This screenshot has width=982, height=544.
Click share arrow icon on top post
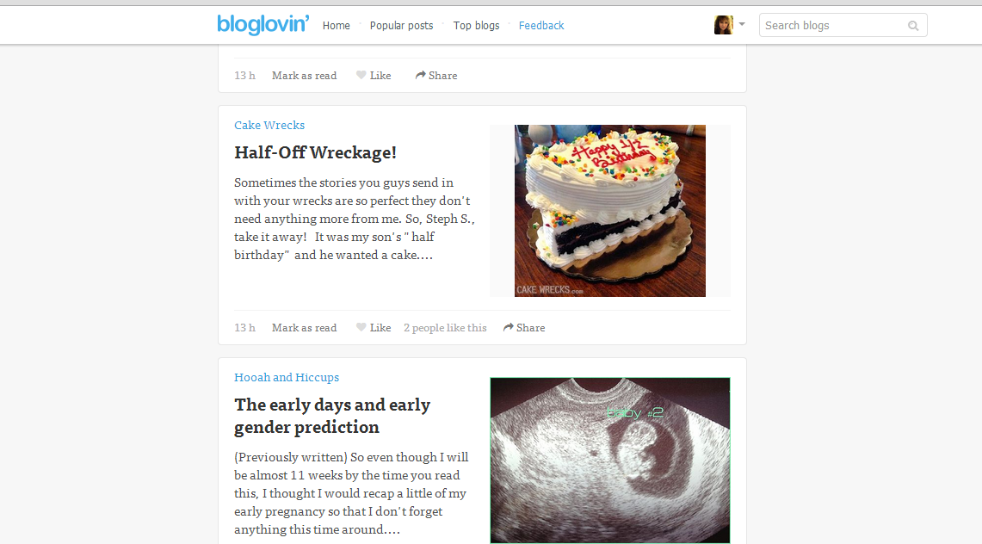(420, 75)
